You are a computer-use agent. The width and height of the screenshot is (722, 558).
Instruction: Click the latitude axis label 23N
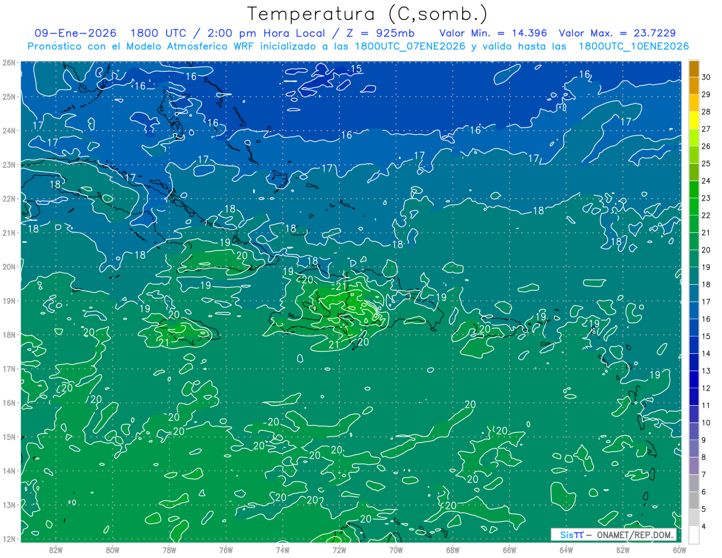pyautogui.click(x=9, y=164)
